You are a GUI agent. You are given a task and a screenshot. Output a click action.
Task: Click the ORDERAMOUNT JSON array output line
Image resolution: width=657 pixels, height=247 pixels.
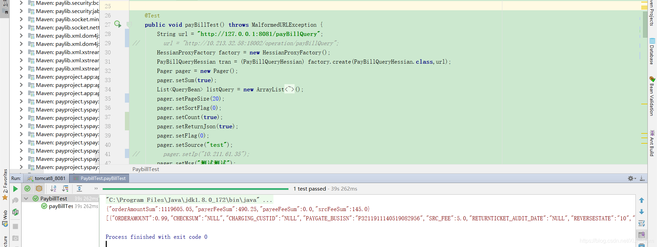[x=371, y=218]
